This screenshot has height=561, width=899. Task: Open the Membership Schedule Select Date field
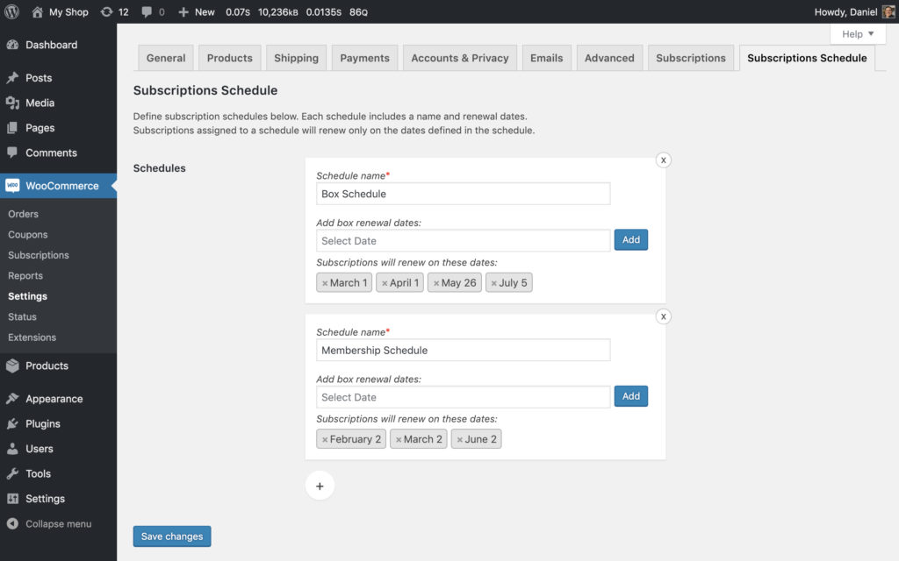pos(464,397)
